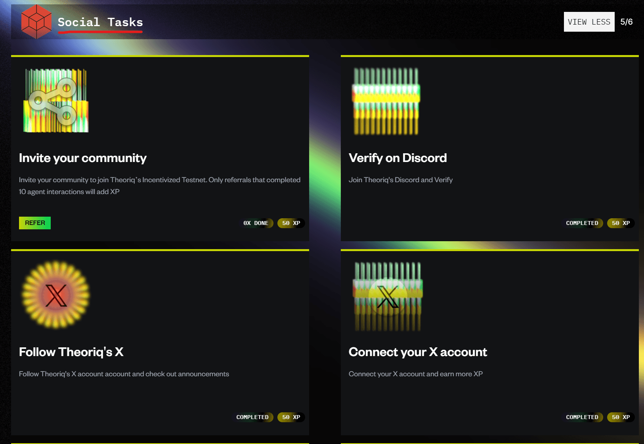Click the COMPLETED badge on Connect your X account
Screen dimensions: 644x444
point(582,417)
